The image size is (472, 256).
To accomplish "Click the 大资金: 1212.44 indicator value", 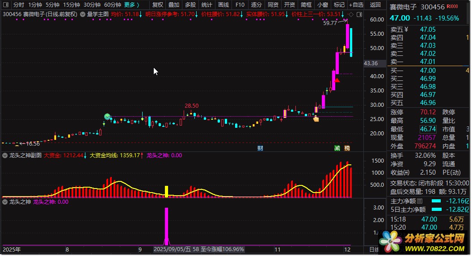I will [x=65, y=155].
